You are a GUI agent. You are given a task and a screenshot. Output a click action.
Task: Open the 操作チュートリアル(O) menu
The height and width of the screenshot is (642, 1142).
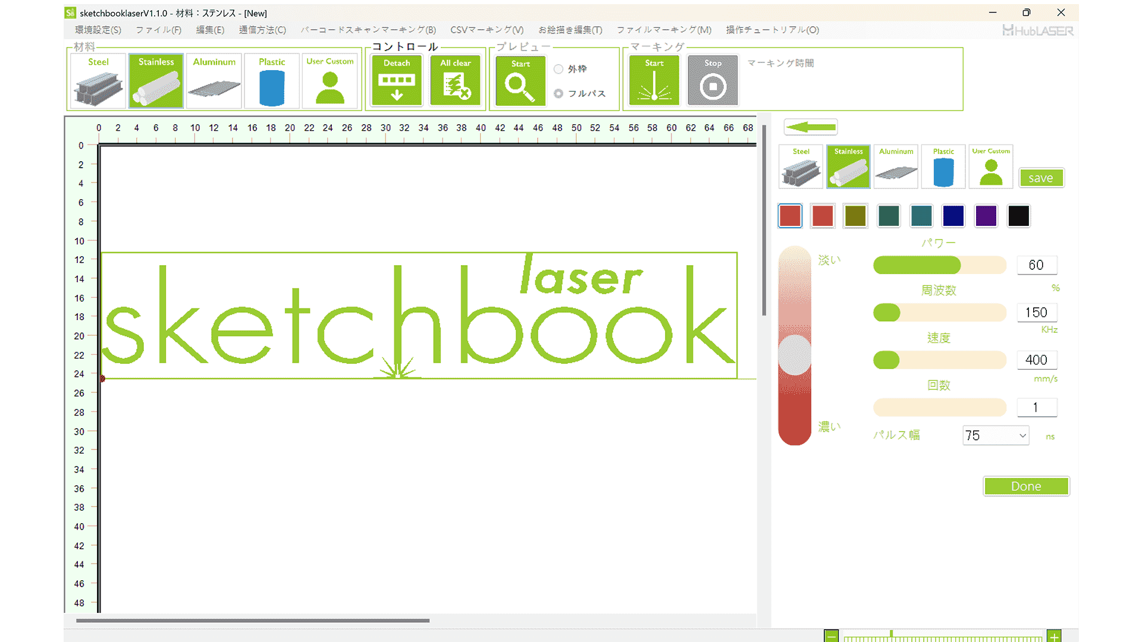click(773, 30)
